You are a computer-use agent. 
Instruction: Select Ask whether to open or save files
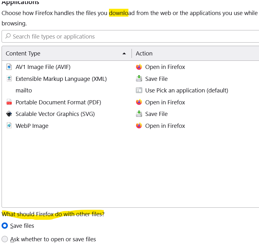coord(5,239)
